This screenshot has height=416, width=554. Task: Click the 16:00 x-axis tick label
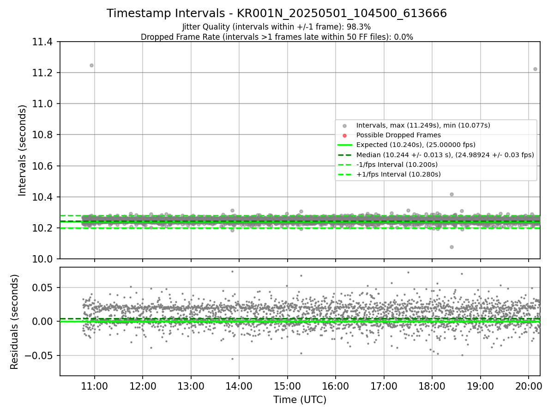point(335,386)
